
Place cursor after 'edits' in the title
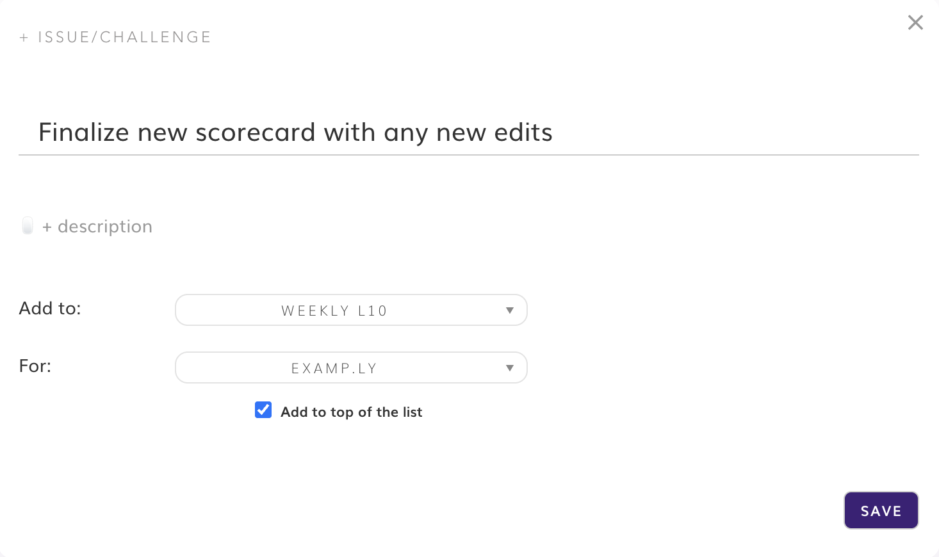(553, 133)
